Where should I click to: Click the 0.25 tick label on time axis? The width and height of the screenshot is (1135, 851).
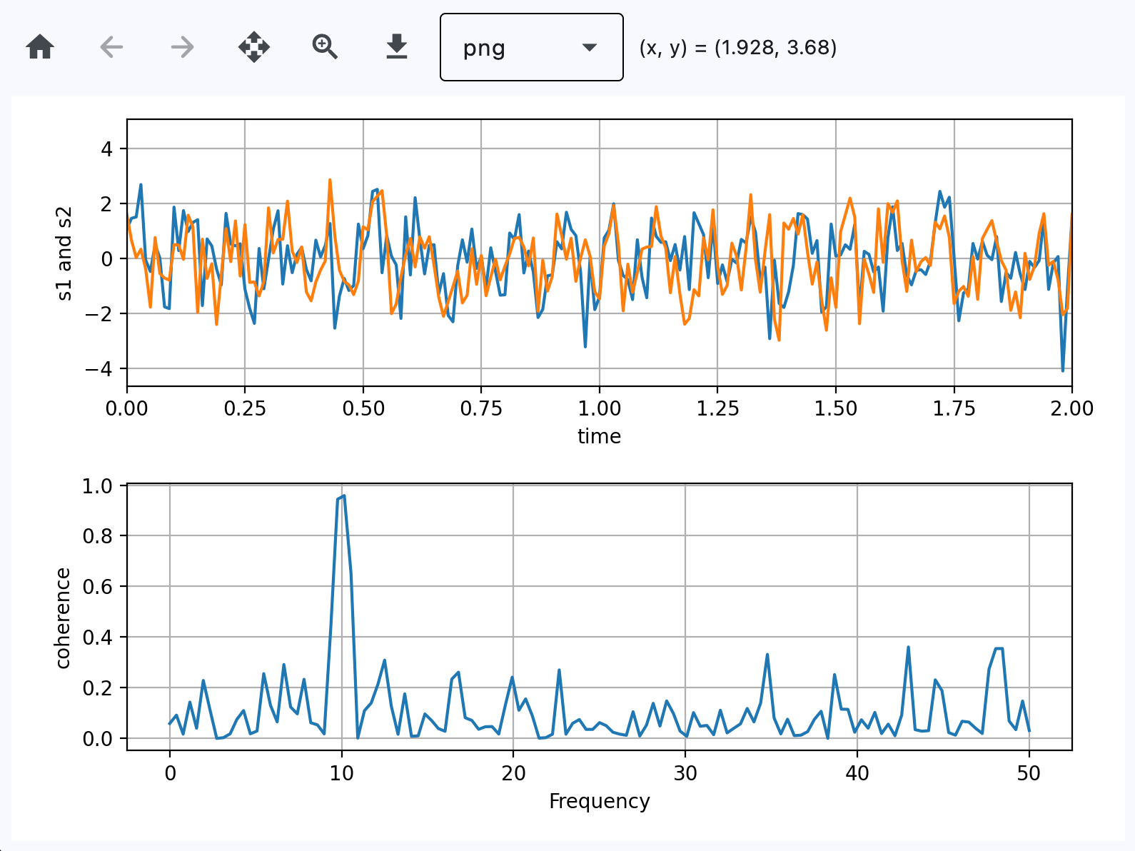[245, 408]
